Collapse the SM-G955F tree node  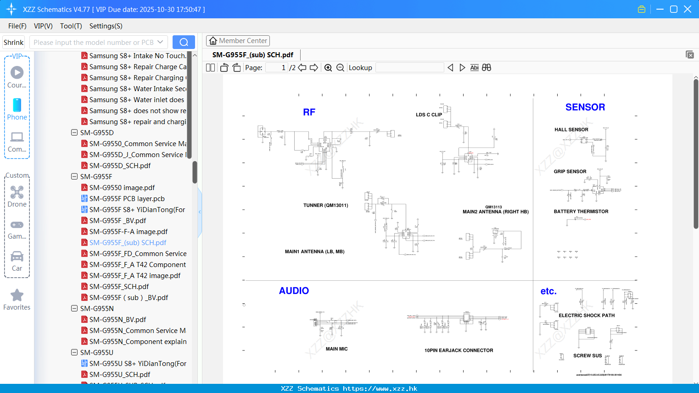point(74,177)
